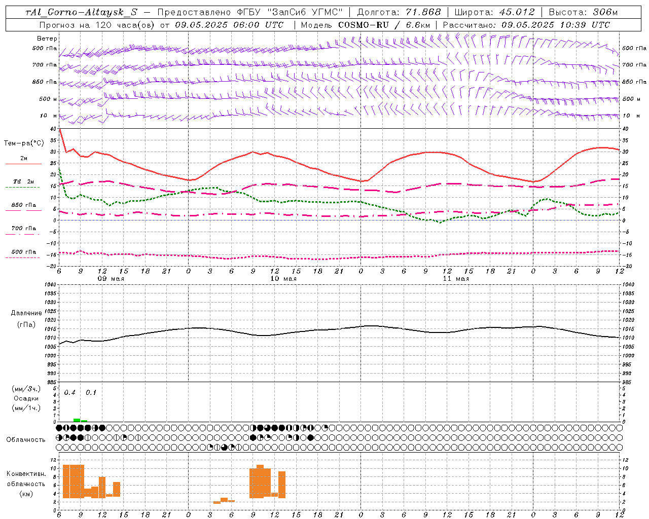Click the (км) unit under convective cloud label

tap(26, 494)
